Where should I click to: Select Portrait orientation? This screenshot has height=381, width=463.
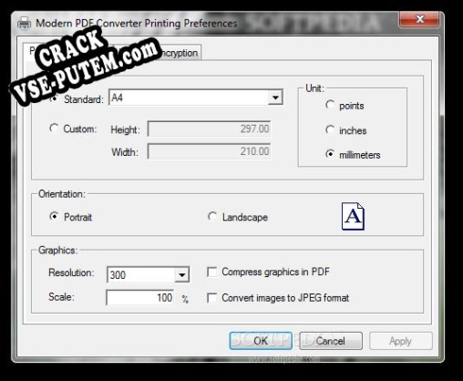(54, 216)
